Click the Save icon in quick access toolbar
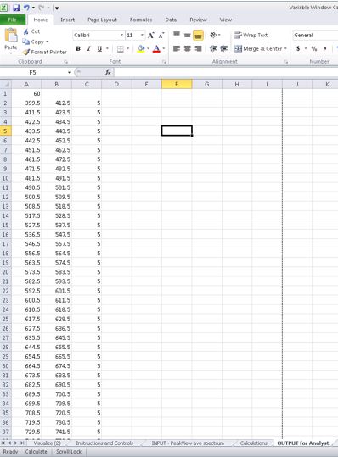The image size is (338, 457). tap(16, 8)
